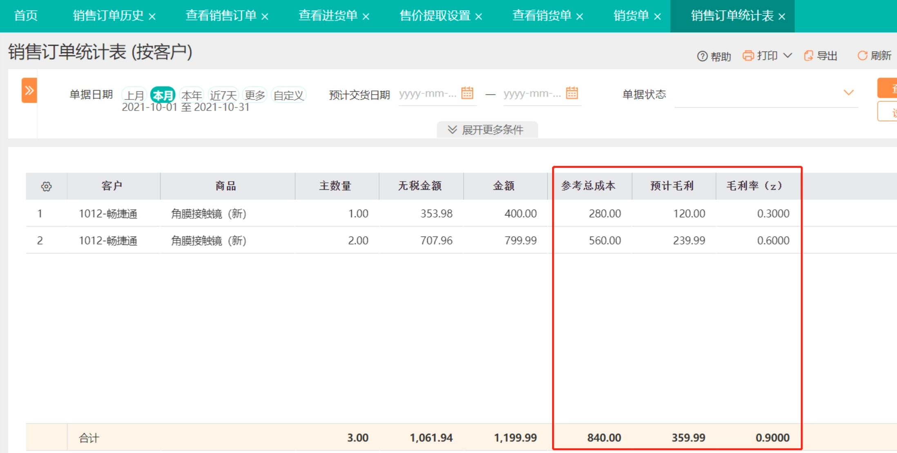Click the 更多 date range button

254,95
